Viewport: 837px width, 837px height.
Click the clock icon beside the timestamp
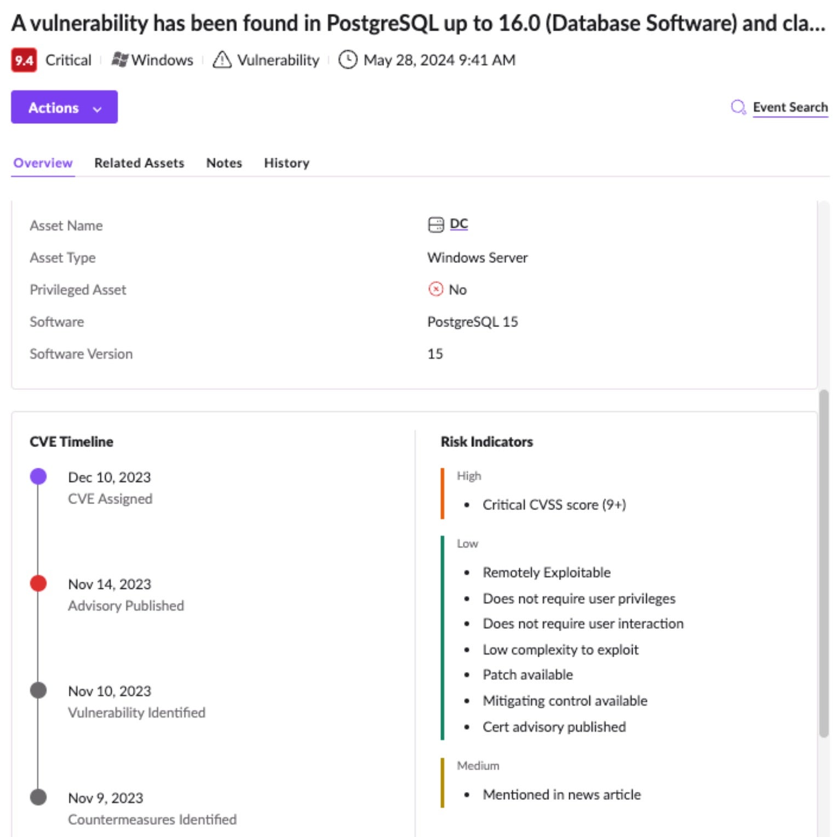(x=348, y=60)
